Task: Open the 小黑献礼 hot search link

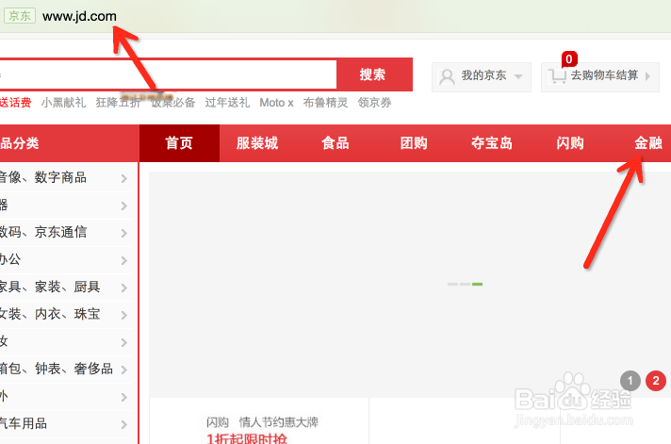Action: [63, 103]
